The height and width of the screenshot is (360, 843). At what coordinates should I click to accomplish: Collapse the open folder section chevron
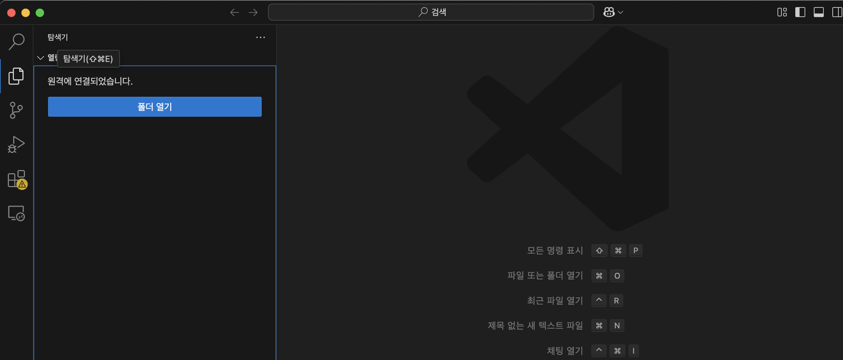[41, 58]
